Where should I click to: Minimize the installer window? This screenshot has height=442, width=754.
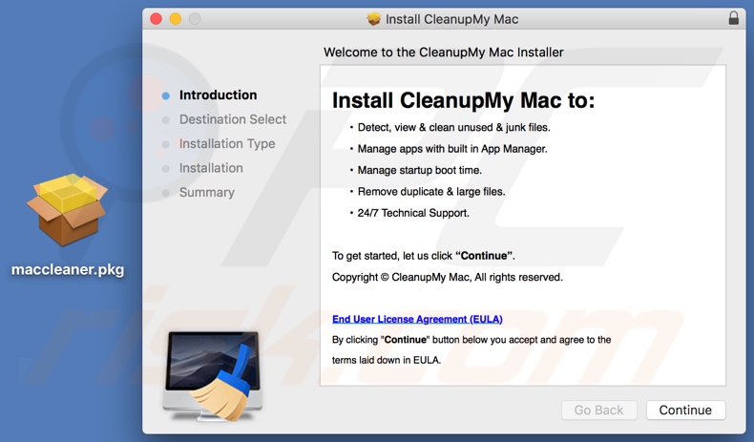(176, 19)
